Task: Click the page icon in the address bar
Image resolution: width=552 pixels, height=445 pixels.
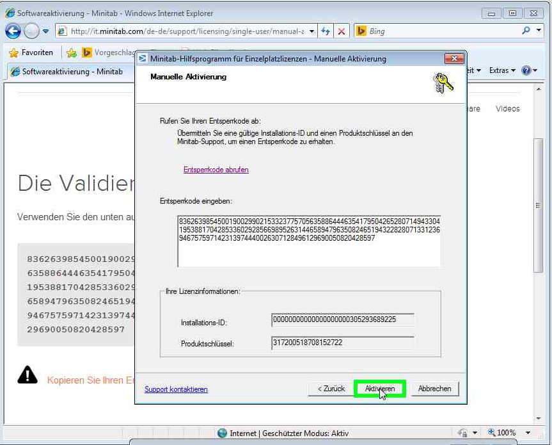Action: pos(62,31)
